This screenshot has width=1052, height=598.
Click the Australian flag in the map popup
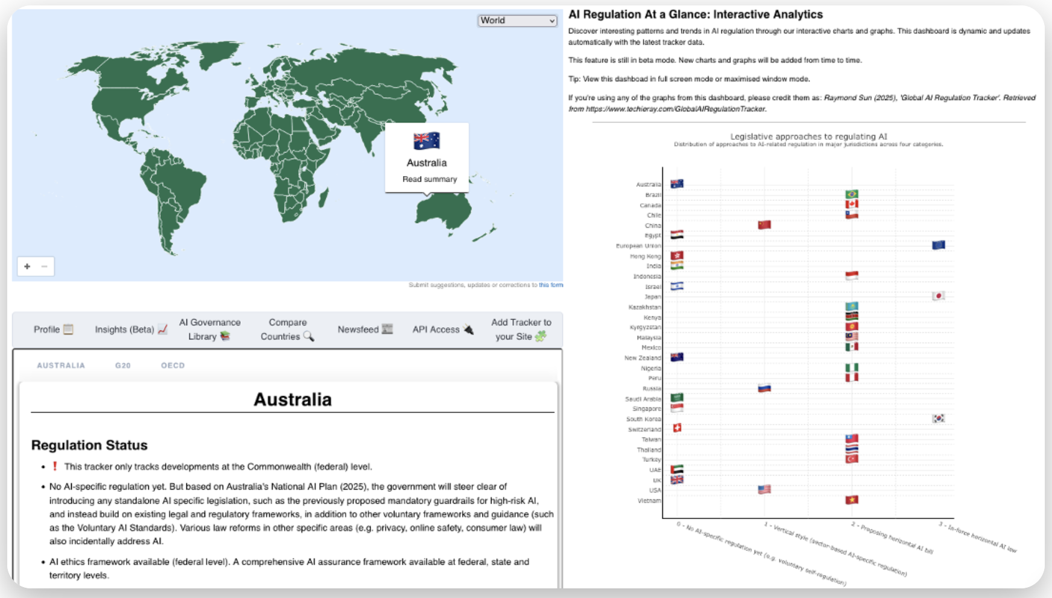(426, 140)
